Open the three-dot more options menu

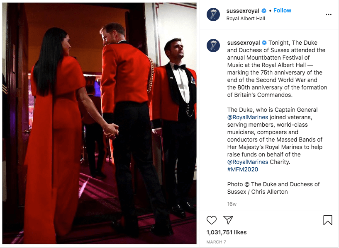click(328, 14)
